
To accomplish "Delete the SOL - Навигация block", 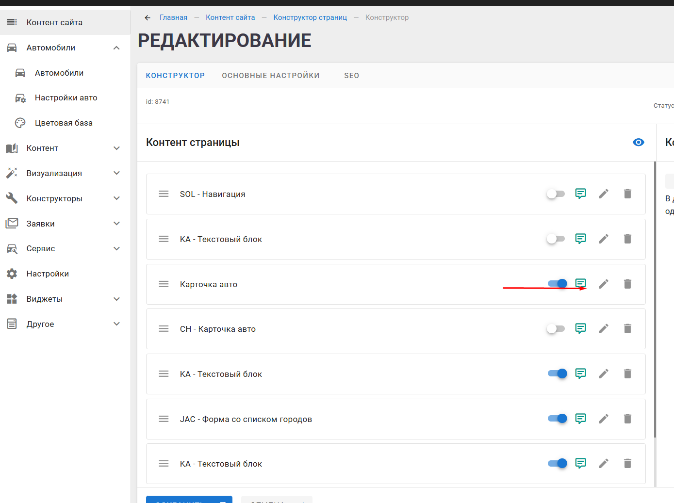I will (x=627, y=194).
